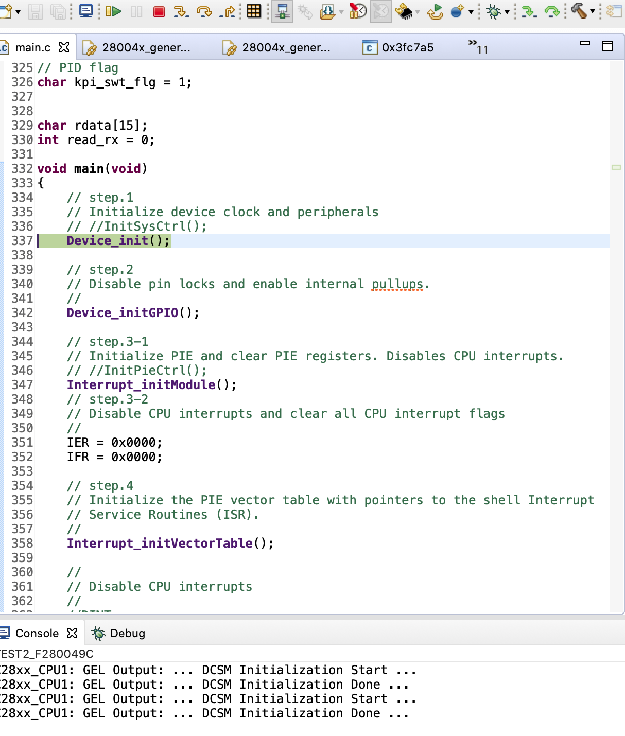Resume program execution with the green play icon
The width and height of the screenshot is (625, 736).
(x=113, y=11)
